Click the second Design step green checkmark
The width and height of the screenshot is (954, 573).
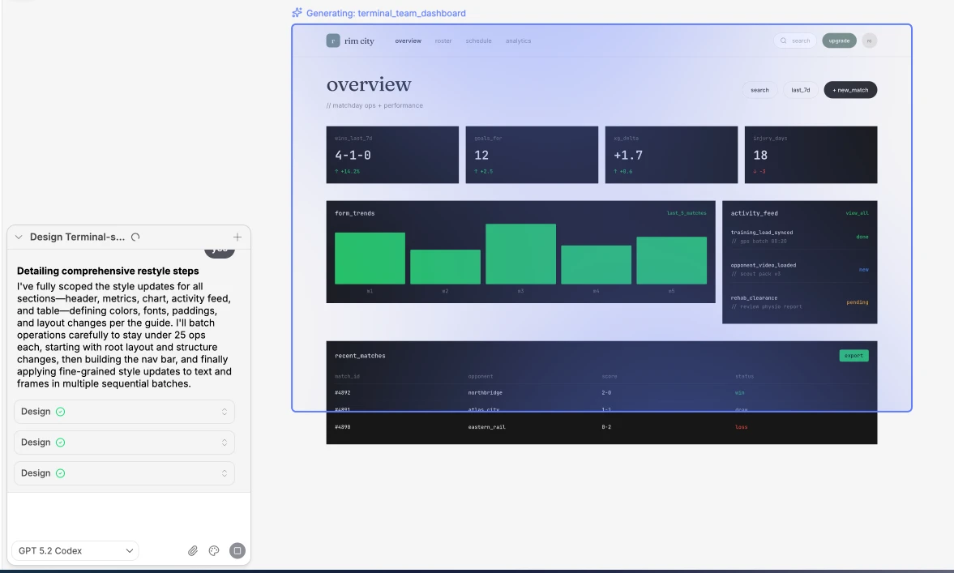60,443
